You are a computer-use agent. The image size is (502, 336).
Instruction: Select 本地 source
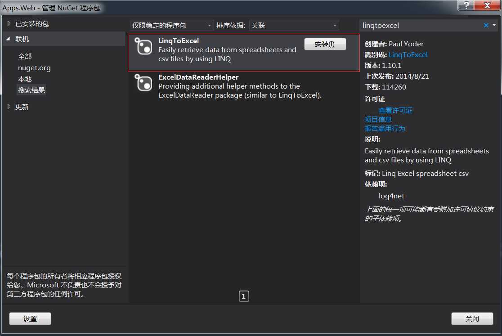25,79
